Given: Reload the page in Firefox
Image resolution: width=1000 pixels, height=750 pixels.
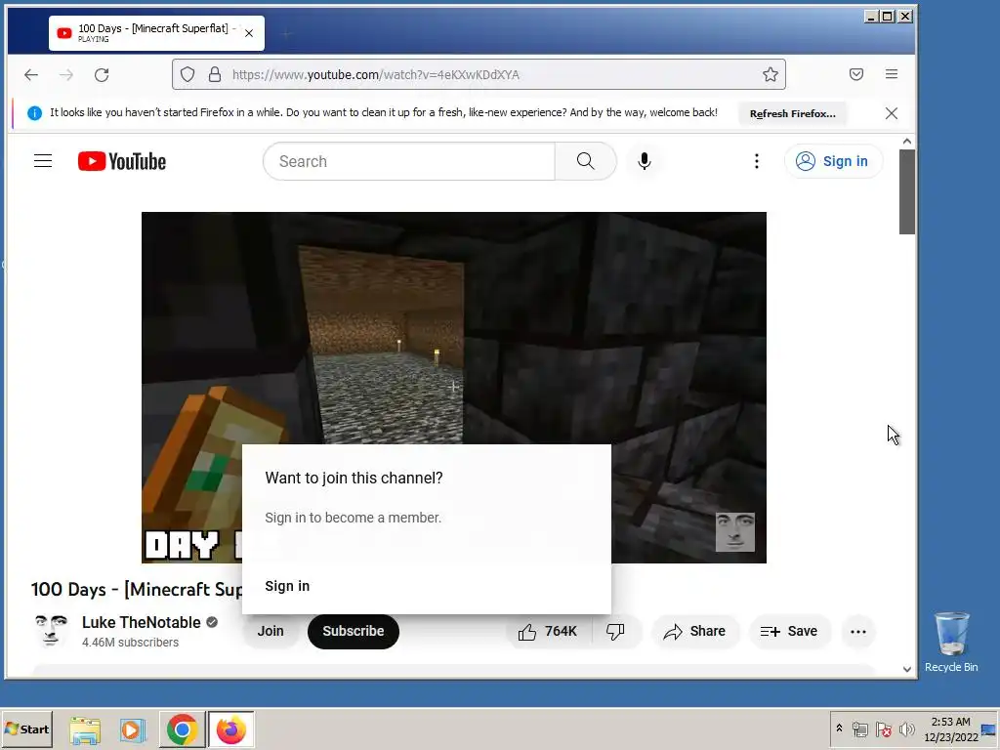Looking at the screenshot, I should 102,74.
